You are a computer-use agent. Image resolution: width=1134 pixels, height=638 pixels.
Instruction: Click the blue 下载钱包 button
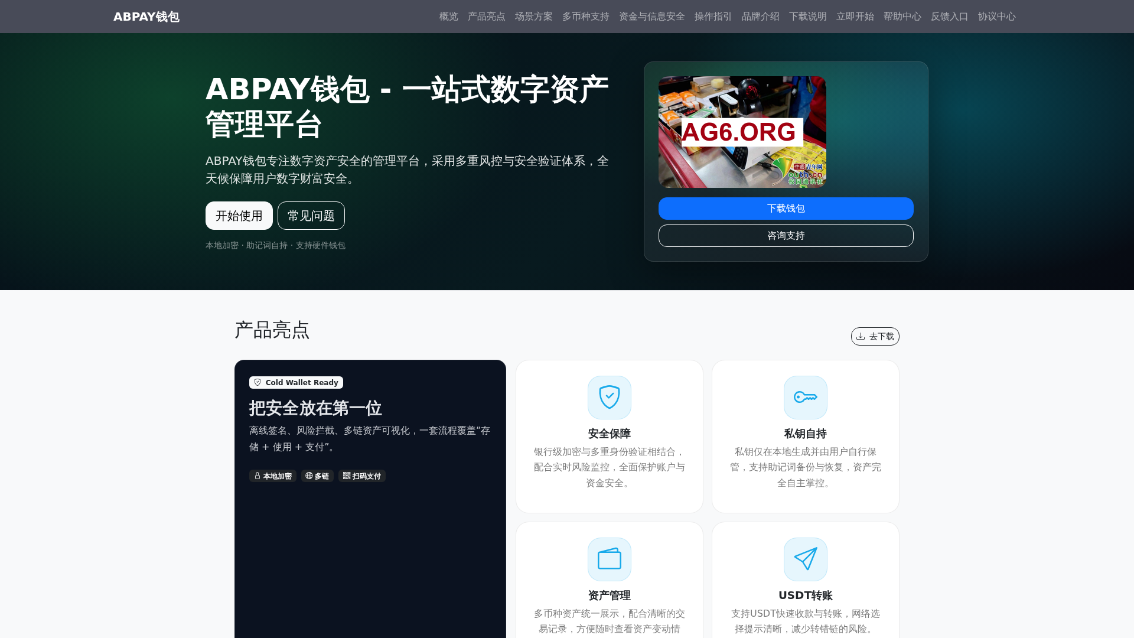(x=786, y=209)
